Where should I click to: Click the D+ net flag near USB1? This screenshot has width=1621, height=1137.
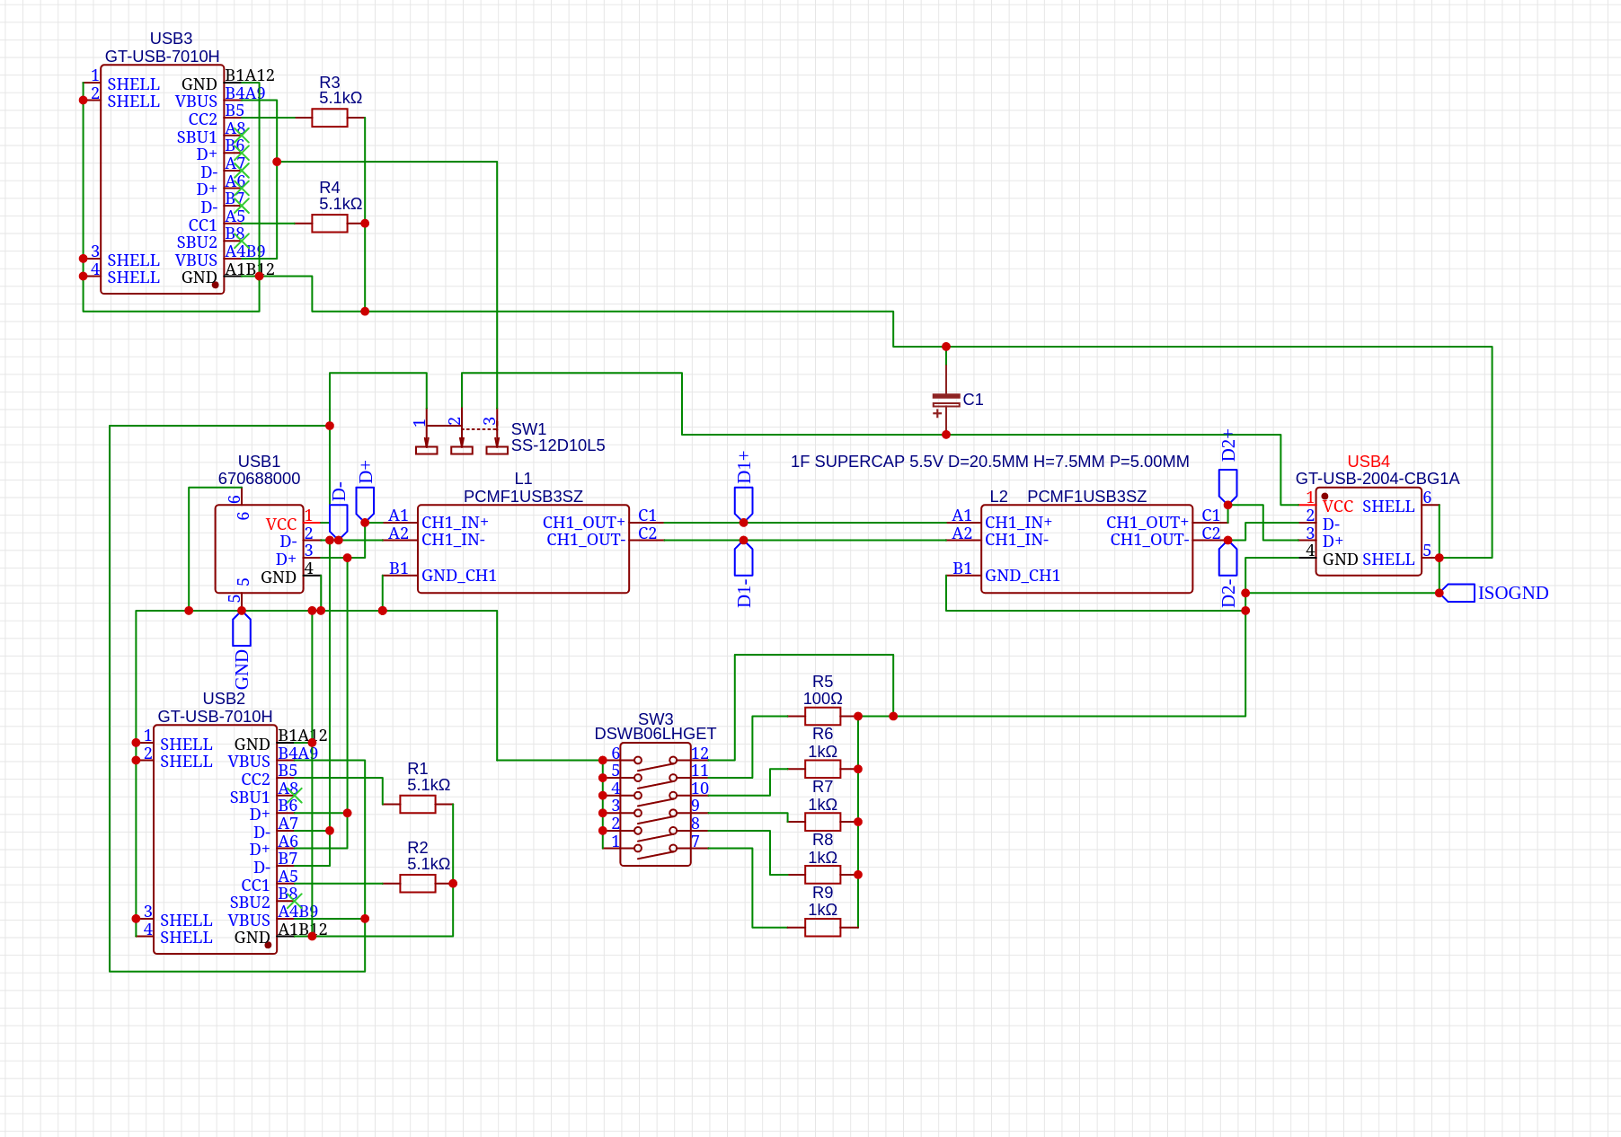(x=365, y=503)
